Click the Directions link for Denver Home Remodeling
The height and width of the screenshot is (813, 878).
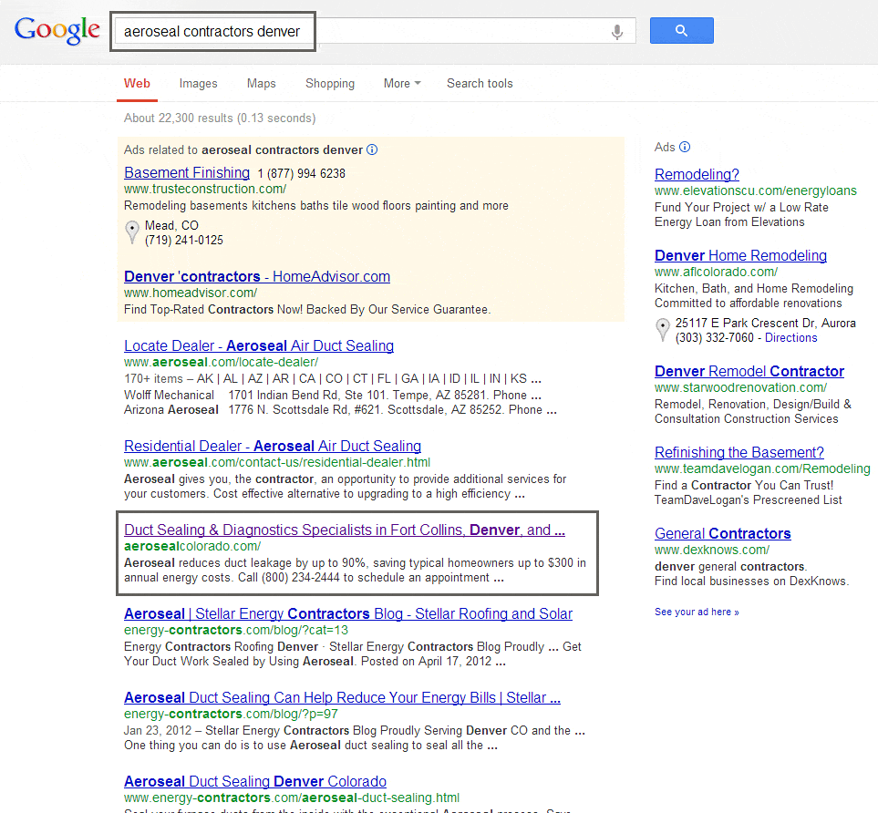(790, 337)
